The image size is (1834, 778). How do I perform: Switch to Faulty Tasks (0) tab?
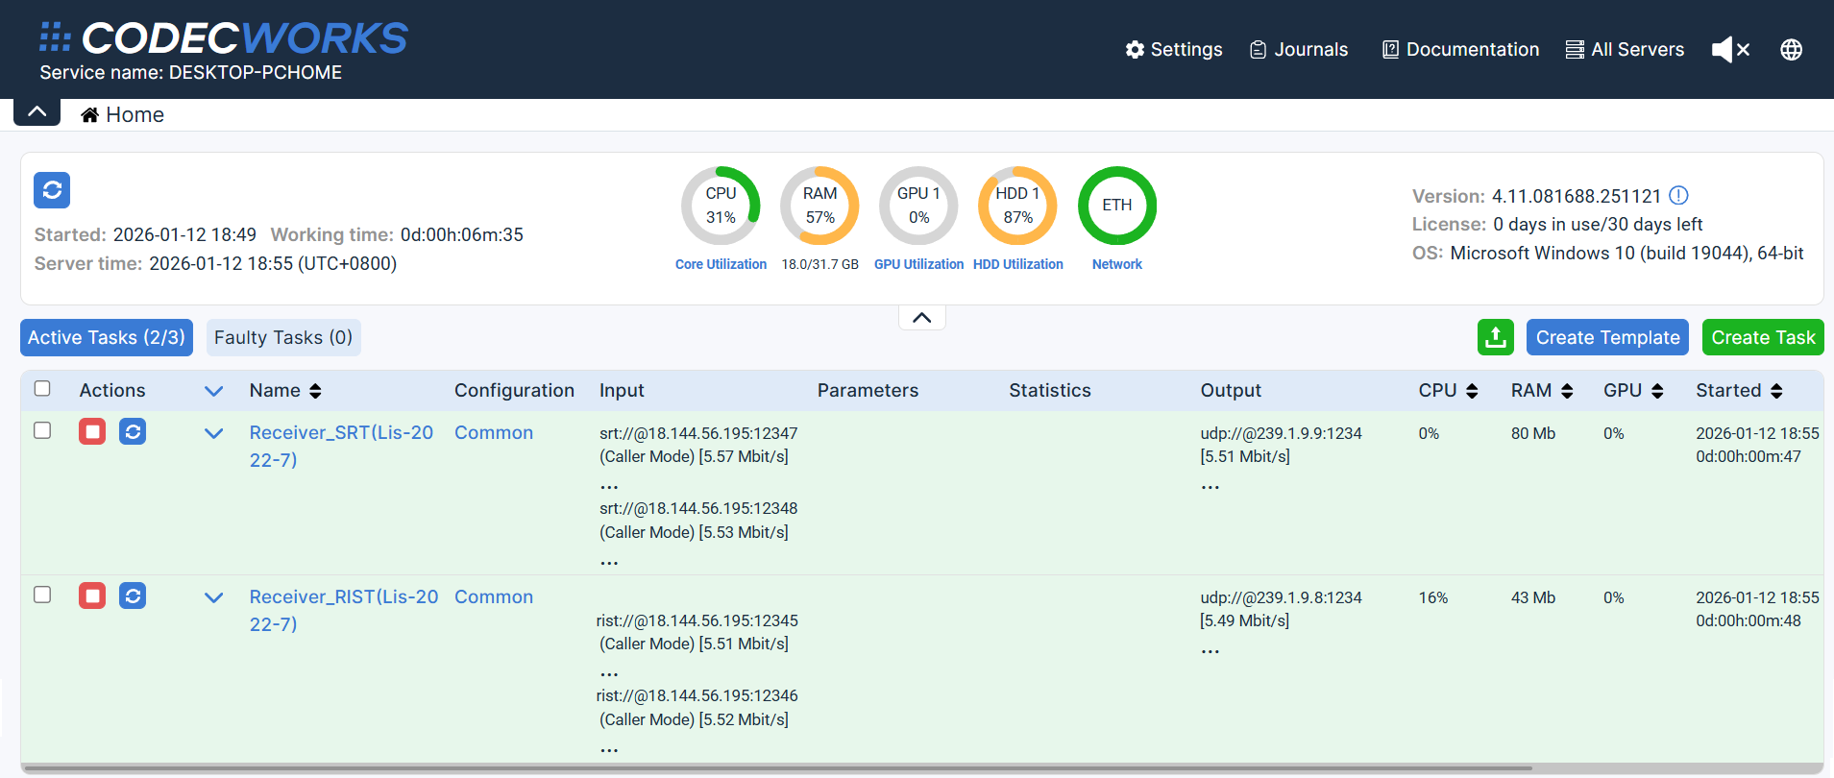(283, 337)
